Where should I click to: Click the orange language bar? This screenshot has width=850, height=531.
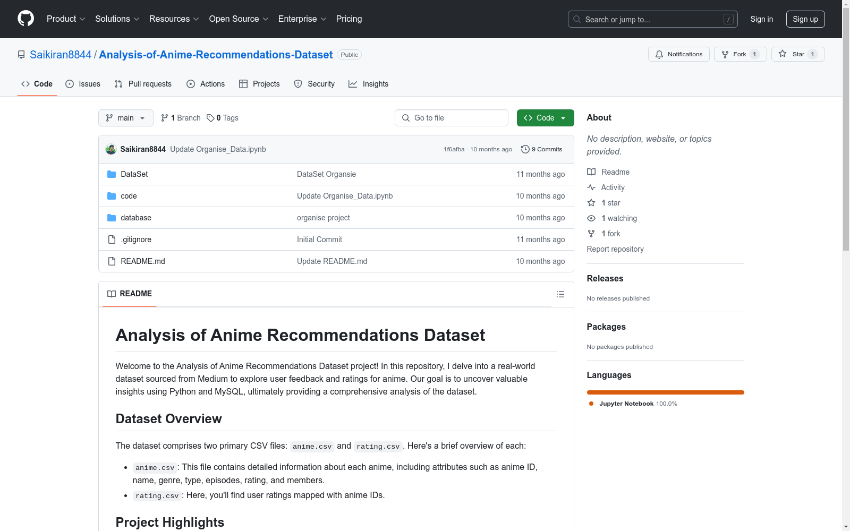click(665, 392)
